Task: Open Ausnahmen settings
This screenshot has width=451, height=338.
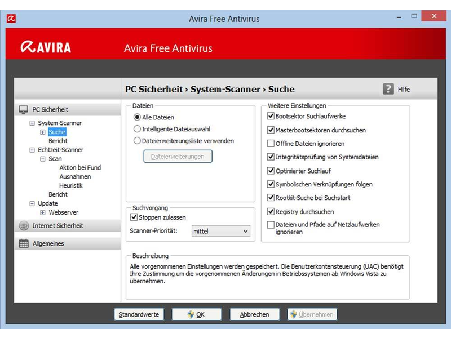Action: click(x=75, y=176)
